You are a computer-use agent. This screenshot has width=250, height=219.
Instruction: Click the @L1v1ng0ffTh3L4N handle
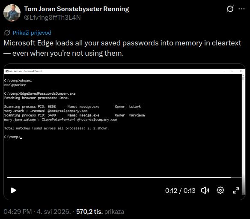pos(52,18)
